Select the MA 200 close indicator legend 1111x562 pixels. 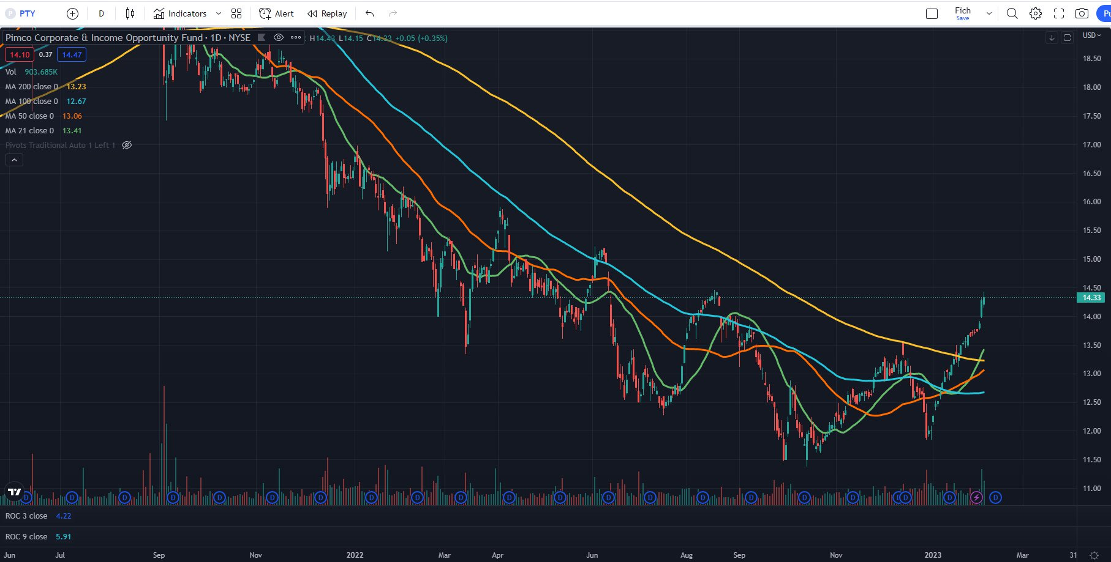[45, 86]
